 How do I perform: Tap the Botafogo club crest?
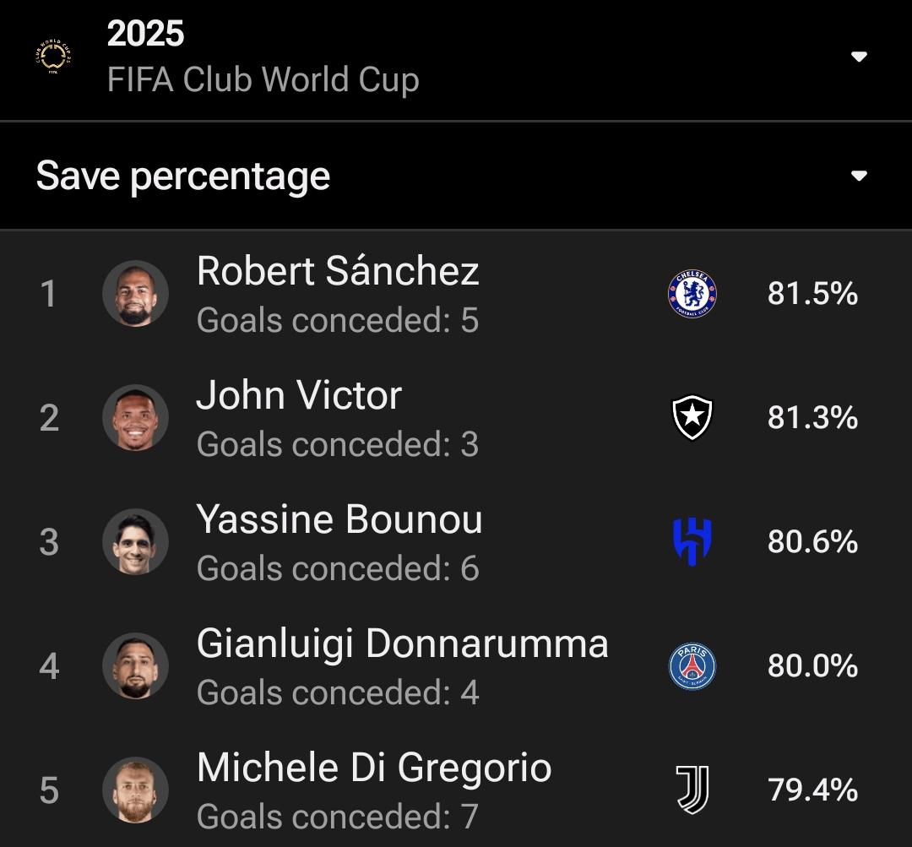[x=692, y=418]
